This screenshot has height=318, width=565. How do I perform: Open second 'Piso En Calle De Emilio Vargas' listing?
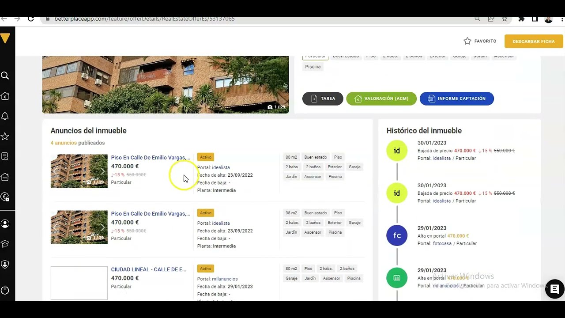(x=151, y=214)
